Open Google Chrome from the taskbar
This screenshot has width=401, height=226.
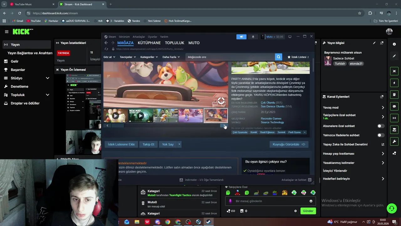[168, 222]
